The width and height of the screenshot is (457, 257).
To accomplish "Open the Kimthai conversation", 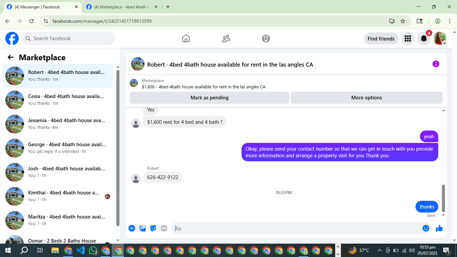I will [x=58, y=196].
